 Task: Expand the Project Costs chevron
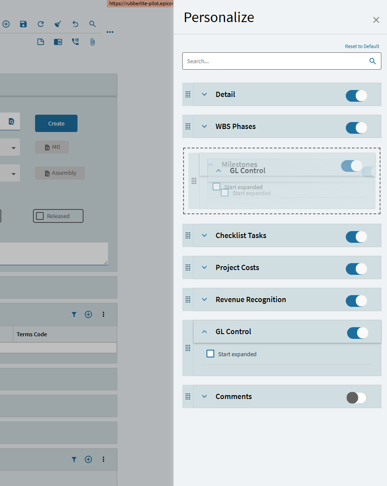pyautogui.click(x=204, y=267)
